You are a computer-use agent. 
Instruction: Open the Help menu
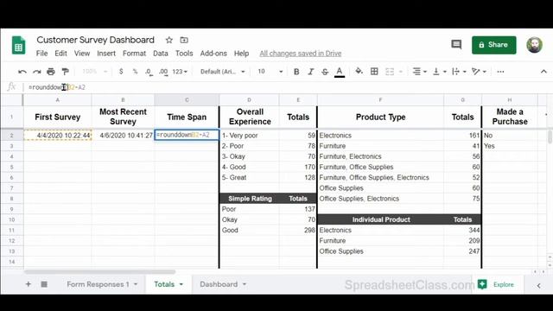click(241, 54)
